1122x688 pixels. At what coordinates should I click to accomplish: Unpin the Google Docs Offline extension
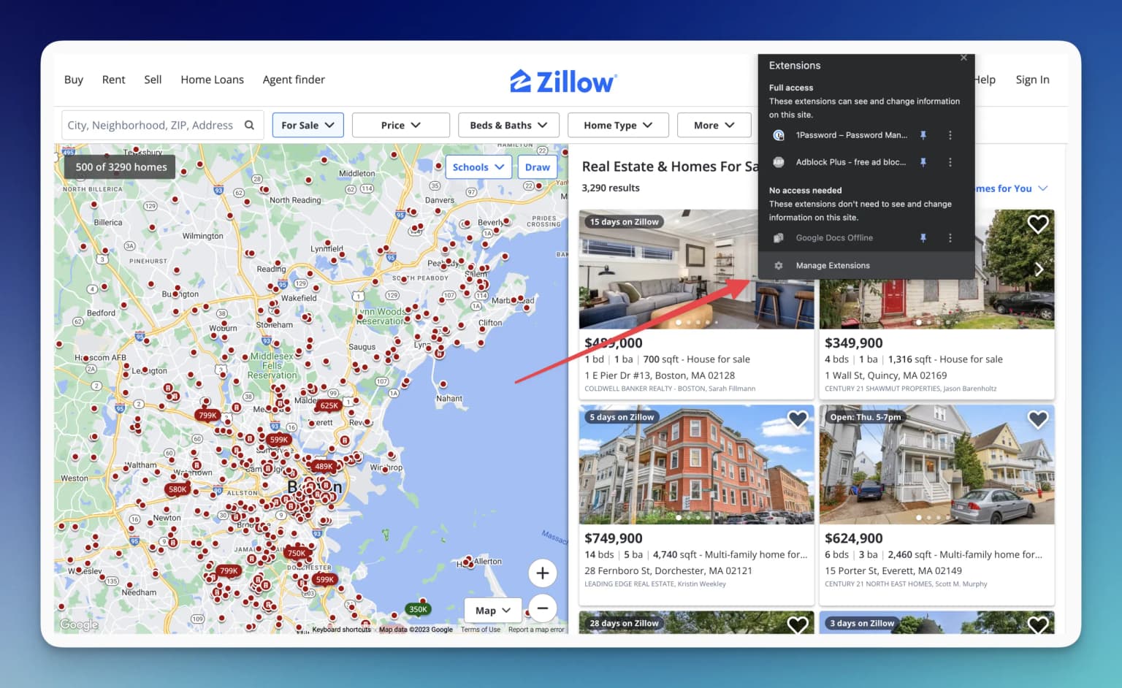[923, 238]
